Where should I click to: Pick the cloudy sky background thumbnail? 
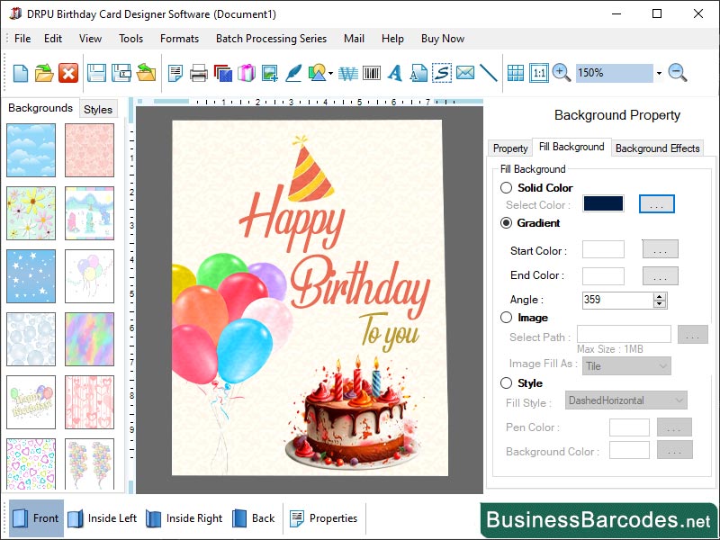31,149
